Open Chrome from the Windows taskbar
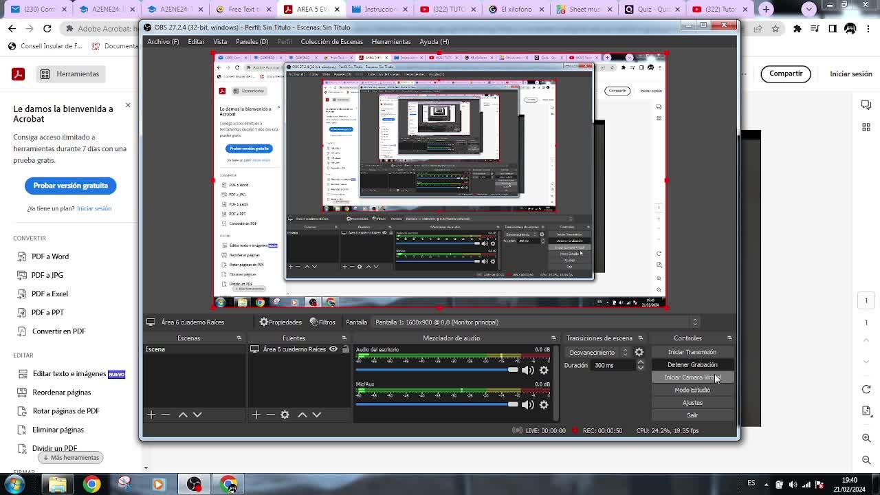Screen dimensions: 880x495 [91, 484]
